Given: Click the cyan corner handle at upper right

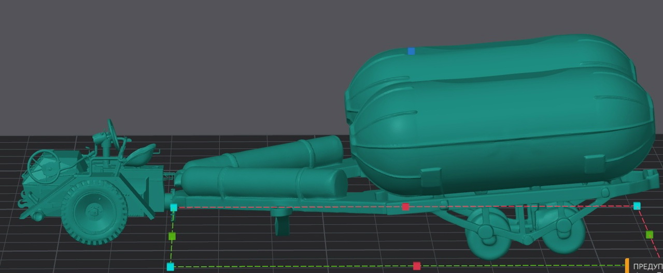Looking at the screenshot, I should pos(637,206).
